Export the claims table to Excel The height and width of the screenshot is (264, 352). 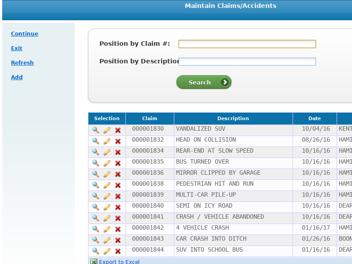click(x=119, y=262)
